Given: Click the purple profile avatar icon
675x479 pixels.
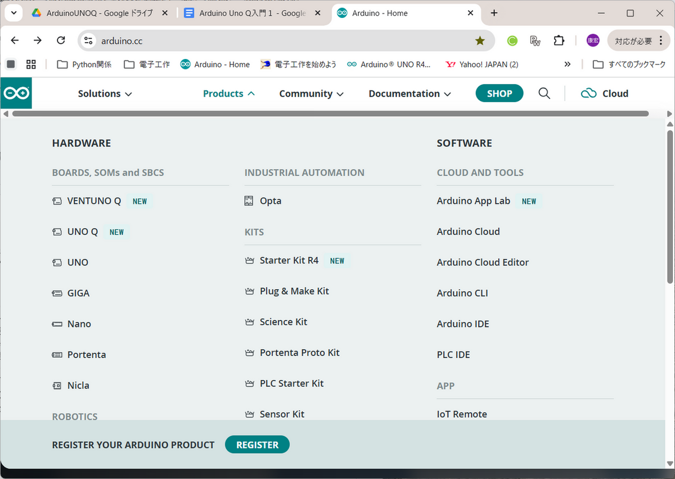Looking at the screenshot, I should [x=593, y=40].
